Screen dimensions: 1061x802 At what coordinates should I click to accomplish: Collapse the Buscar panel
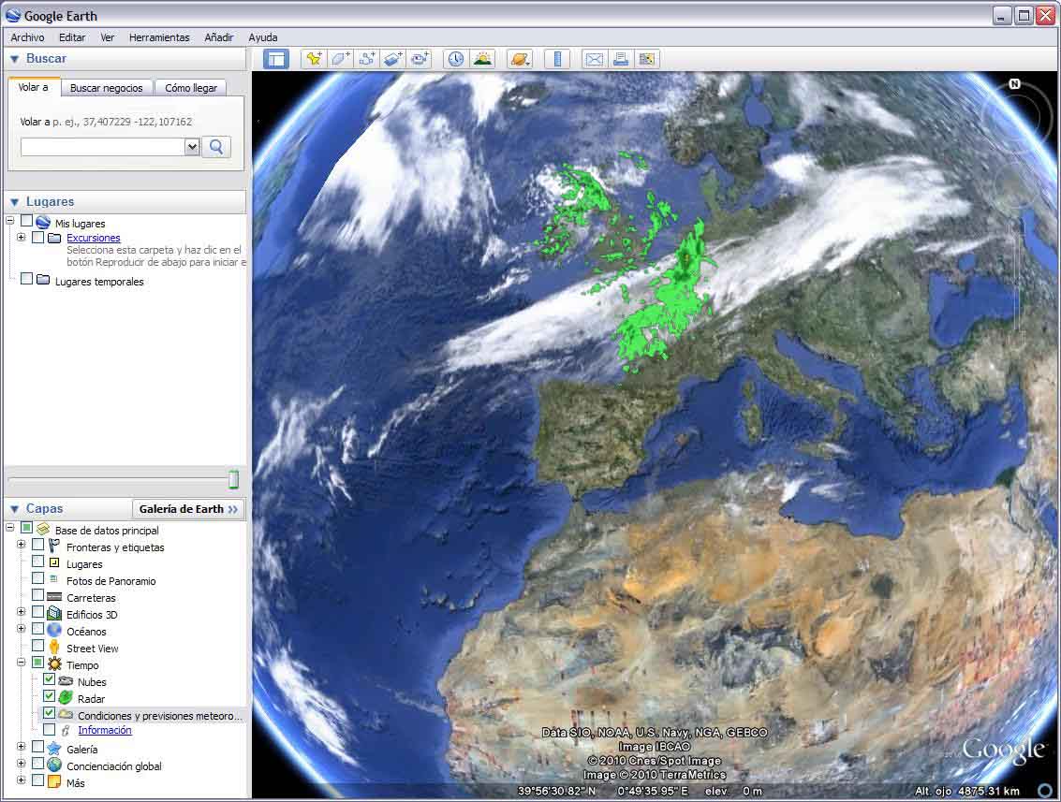14,59
